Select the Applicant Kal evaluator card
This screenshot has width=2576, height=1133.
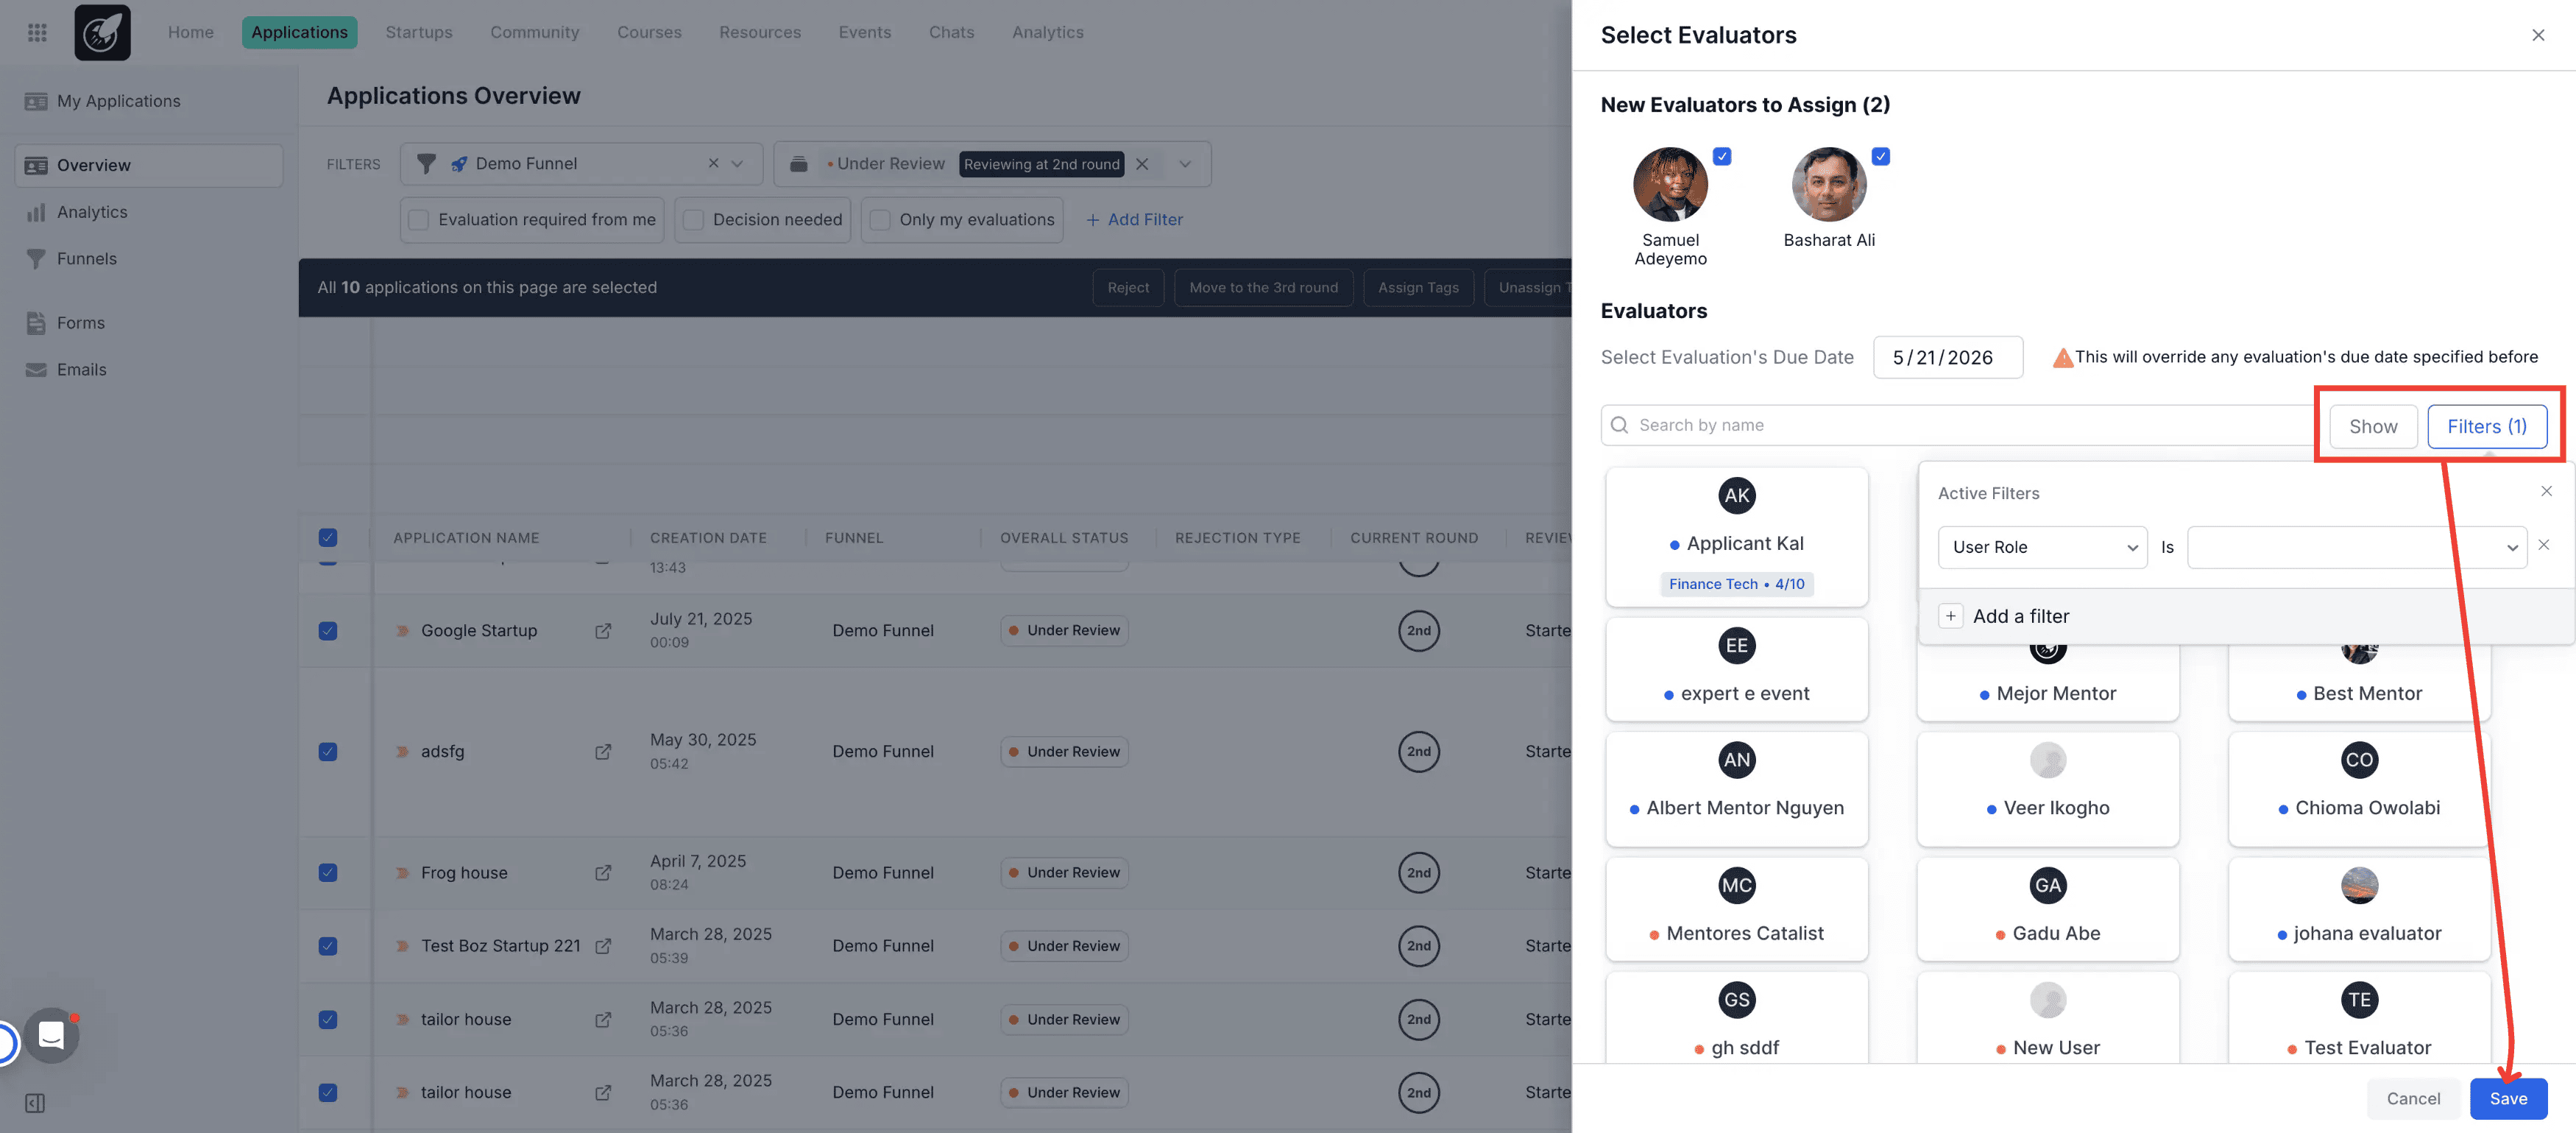[1736, 537]
